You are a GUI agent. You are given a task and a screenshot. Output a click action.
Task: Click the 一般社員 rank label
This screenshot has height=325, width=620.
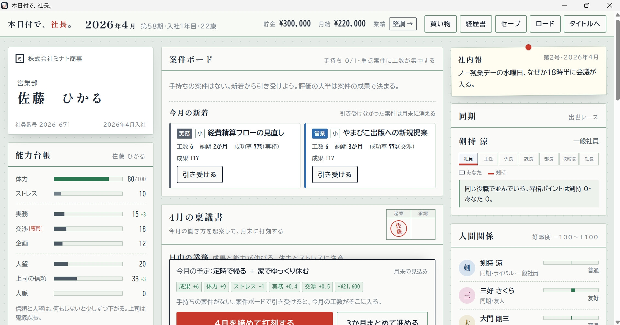tap(586, 141)
